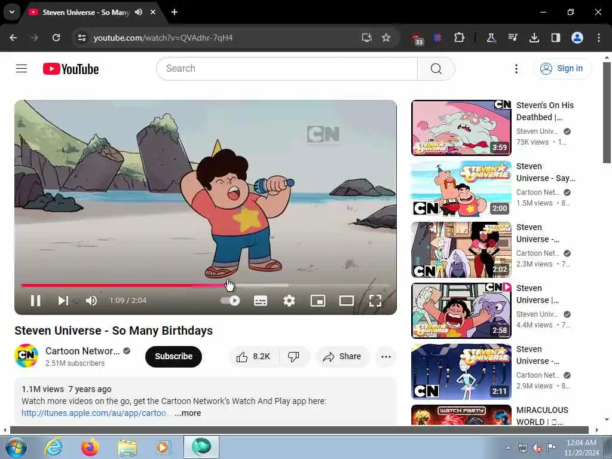Open media controls in browser toolbar
Viewport: 612px width, 459px height.
(512, 38)
